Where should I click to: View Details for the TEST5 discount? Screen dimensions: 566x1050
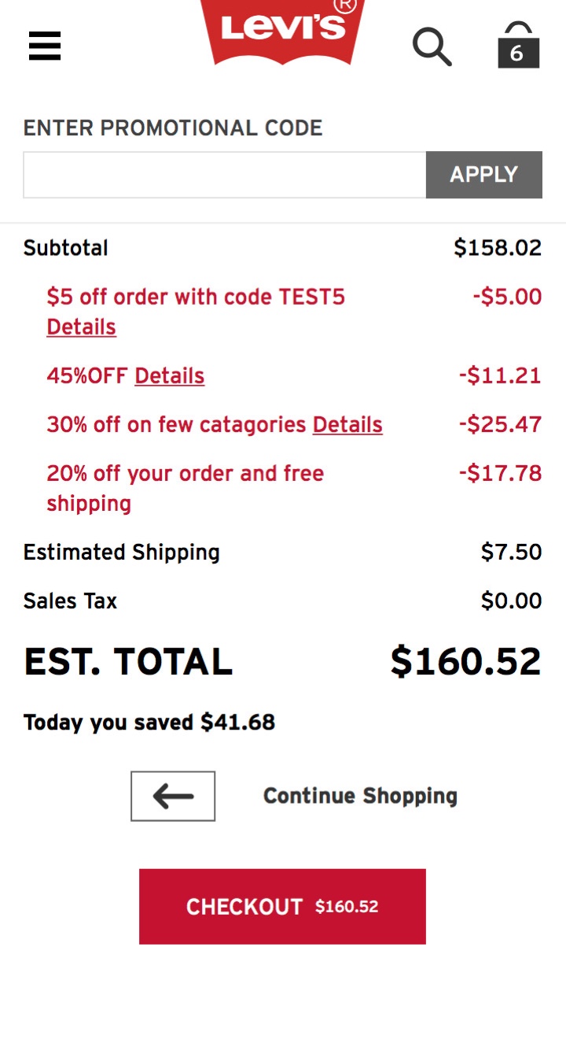click(81, 327)
